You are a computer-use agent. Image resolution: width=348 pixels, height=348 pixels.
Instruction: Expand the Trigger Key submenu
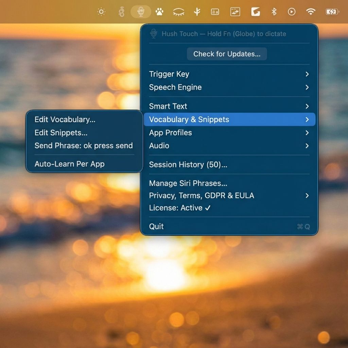coord(169,74)
